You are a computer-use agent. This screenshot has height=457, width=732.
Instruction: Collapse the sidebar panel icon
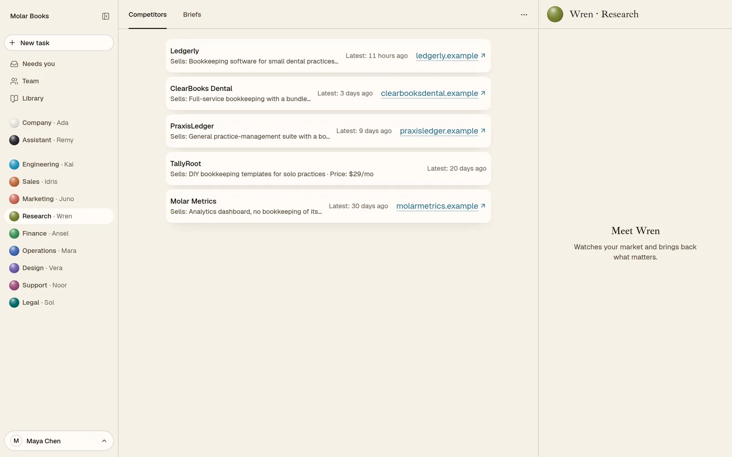click(x=106, y=16)
